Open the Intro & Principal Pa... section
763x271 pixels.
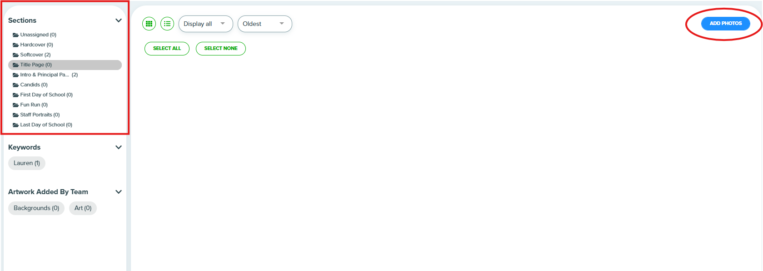45,75
